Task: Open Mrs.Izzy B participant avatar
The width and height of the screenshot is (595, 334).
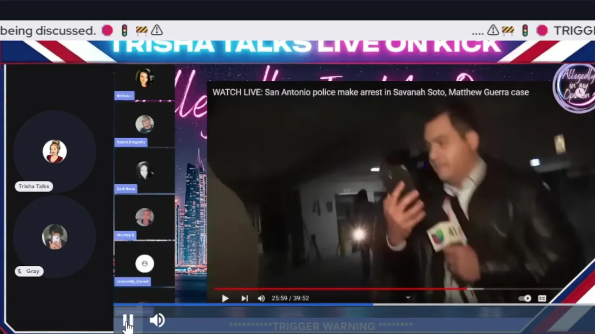Action: point(145,217)
